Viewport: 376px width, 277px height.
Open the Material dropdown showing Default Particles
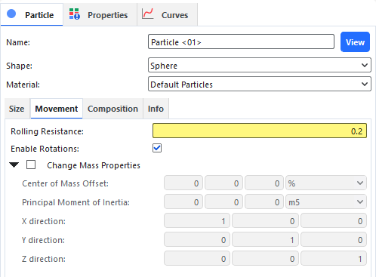(260, 84)
